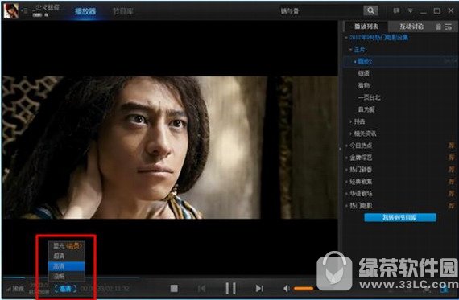
Task: Go back to the previous video
Action: (201, 289)
